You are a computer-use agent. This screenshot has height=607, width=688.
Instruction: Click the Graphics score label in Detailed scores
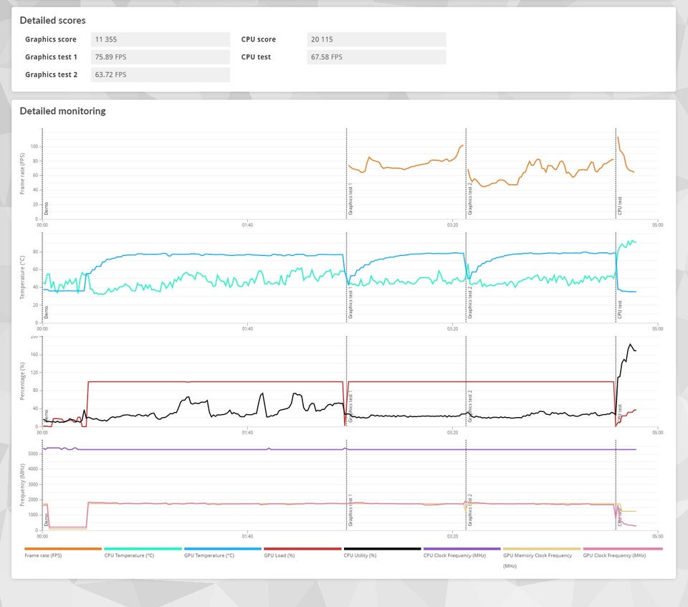[51, 39]
